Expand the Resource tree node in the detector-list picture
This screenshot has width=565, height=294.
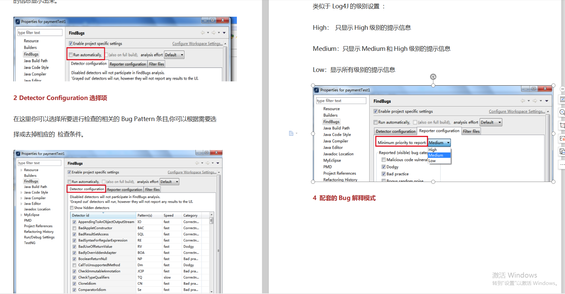click(21, 170)
